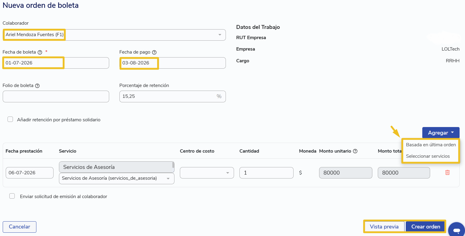This screenshot has width=465, height=236.
Task: Click the Fecha de pago date field
Action: 173,63
